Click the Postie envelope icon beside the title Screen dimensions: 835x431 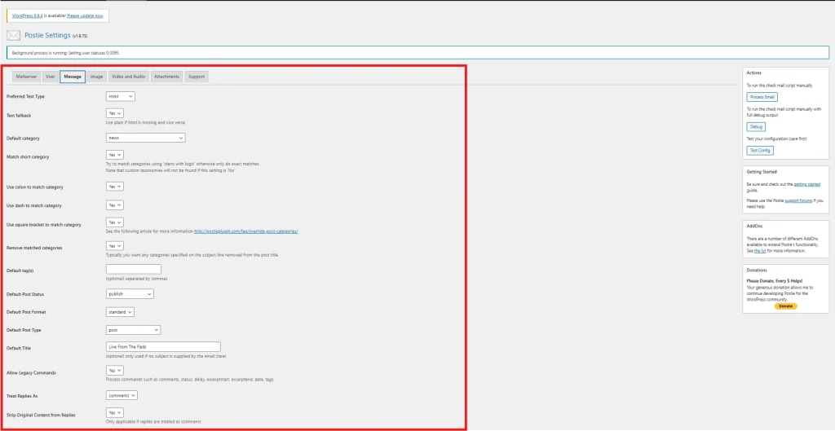13,36
